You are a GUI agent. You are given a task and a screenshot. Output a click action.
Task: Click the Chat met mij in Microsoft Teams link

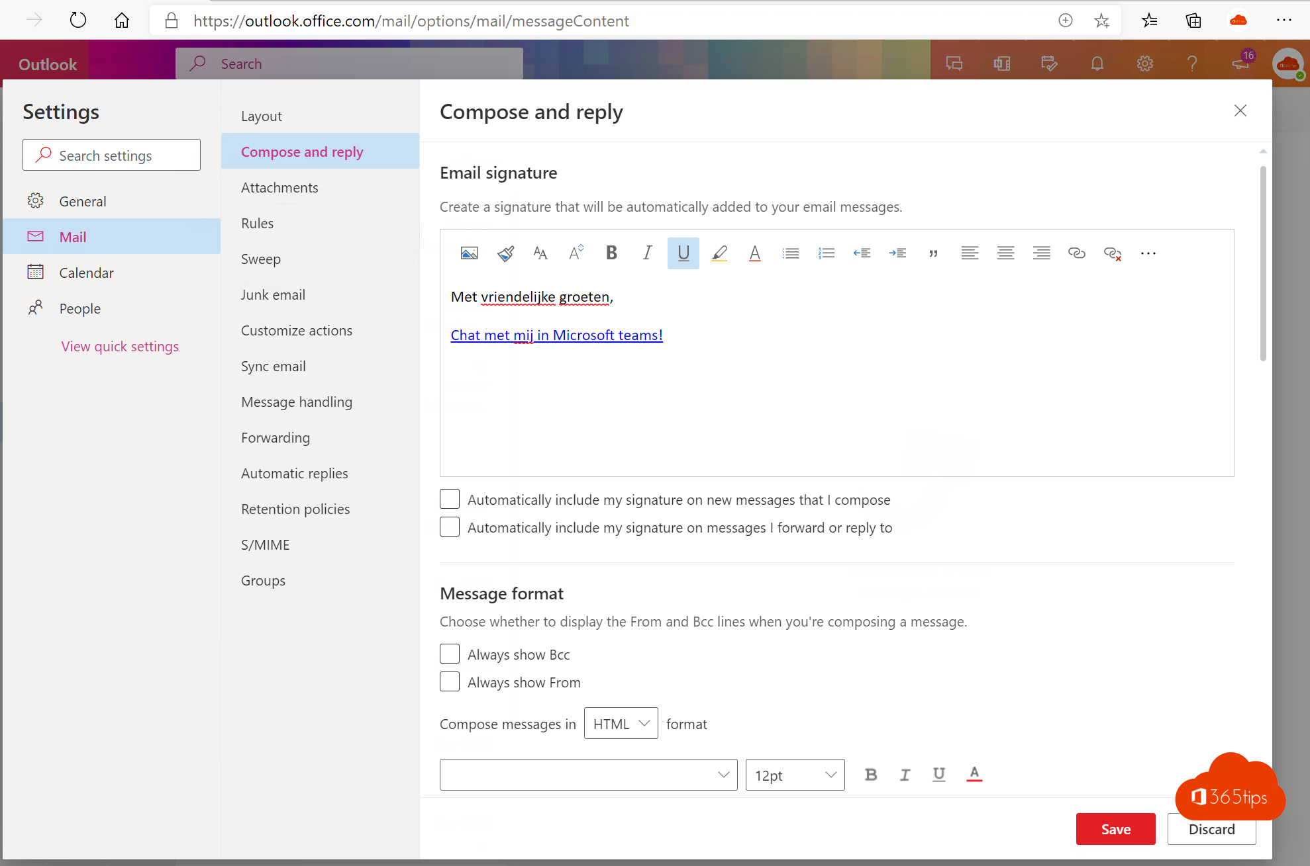point(556,334)
